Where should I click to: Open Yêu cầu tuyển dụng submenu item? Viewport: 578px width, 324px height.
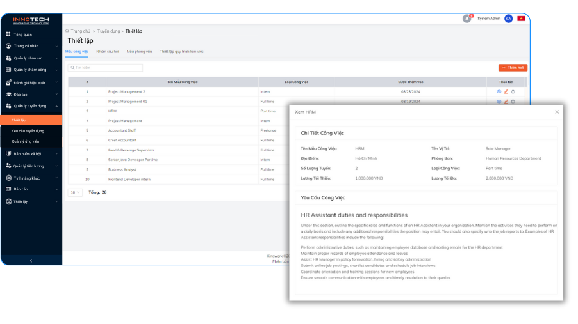tap(28, 130)
